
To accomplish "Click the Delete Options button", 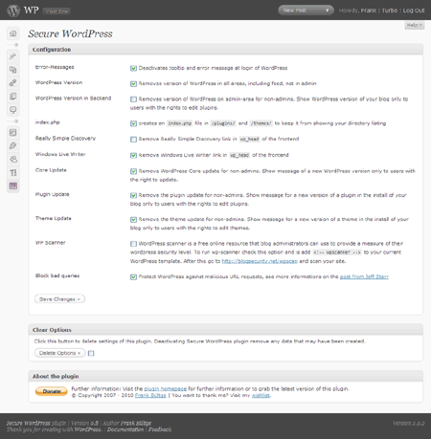I will (x=59, y=353).
